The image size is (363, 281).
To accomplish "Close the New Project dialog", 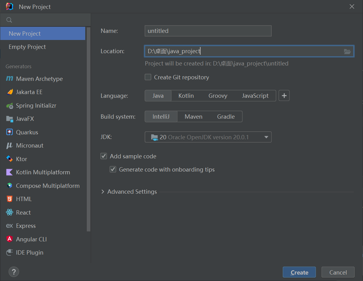I will click(x=352, y=6).
